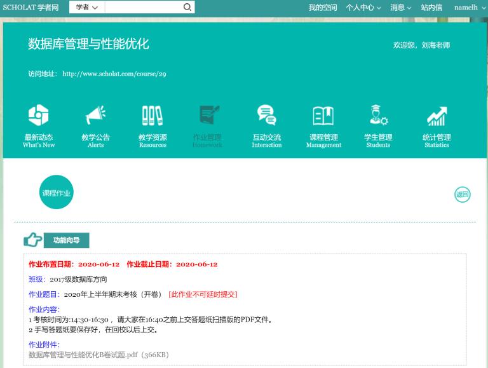Image resolution: width=488 pixels, height=368 pixels.
Task: Open 站内信 in the top bar
Action: click(x=431, y=8)
